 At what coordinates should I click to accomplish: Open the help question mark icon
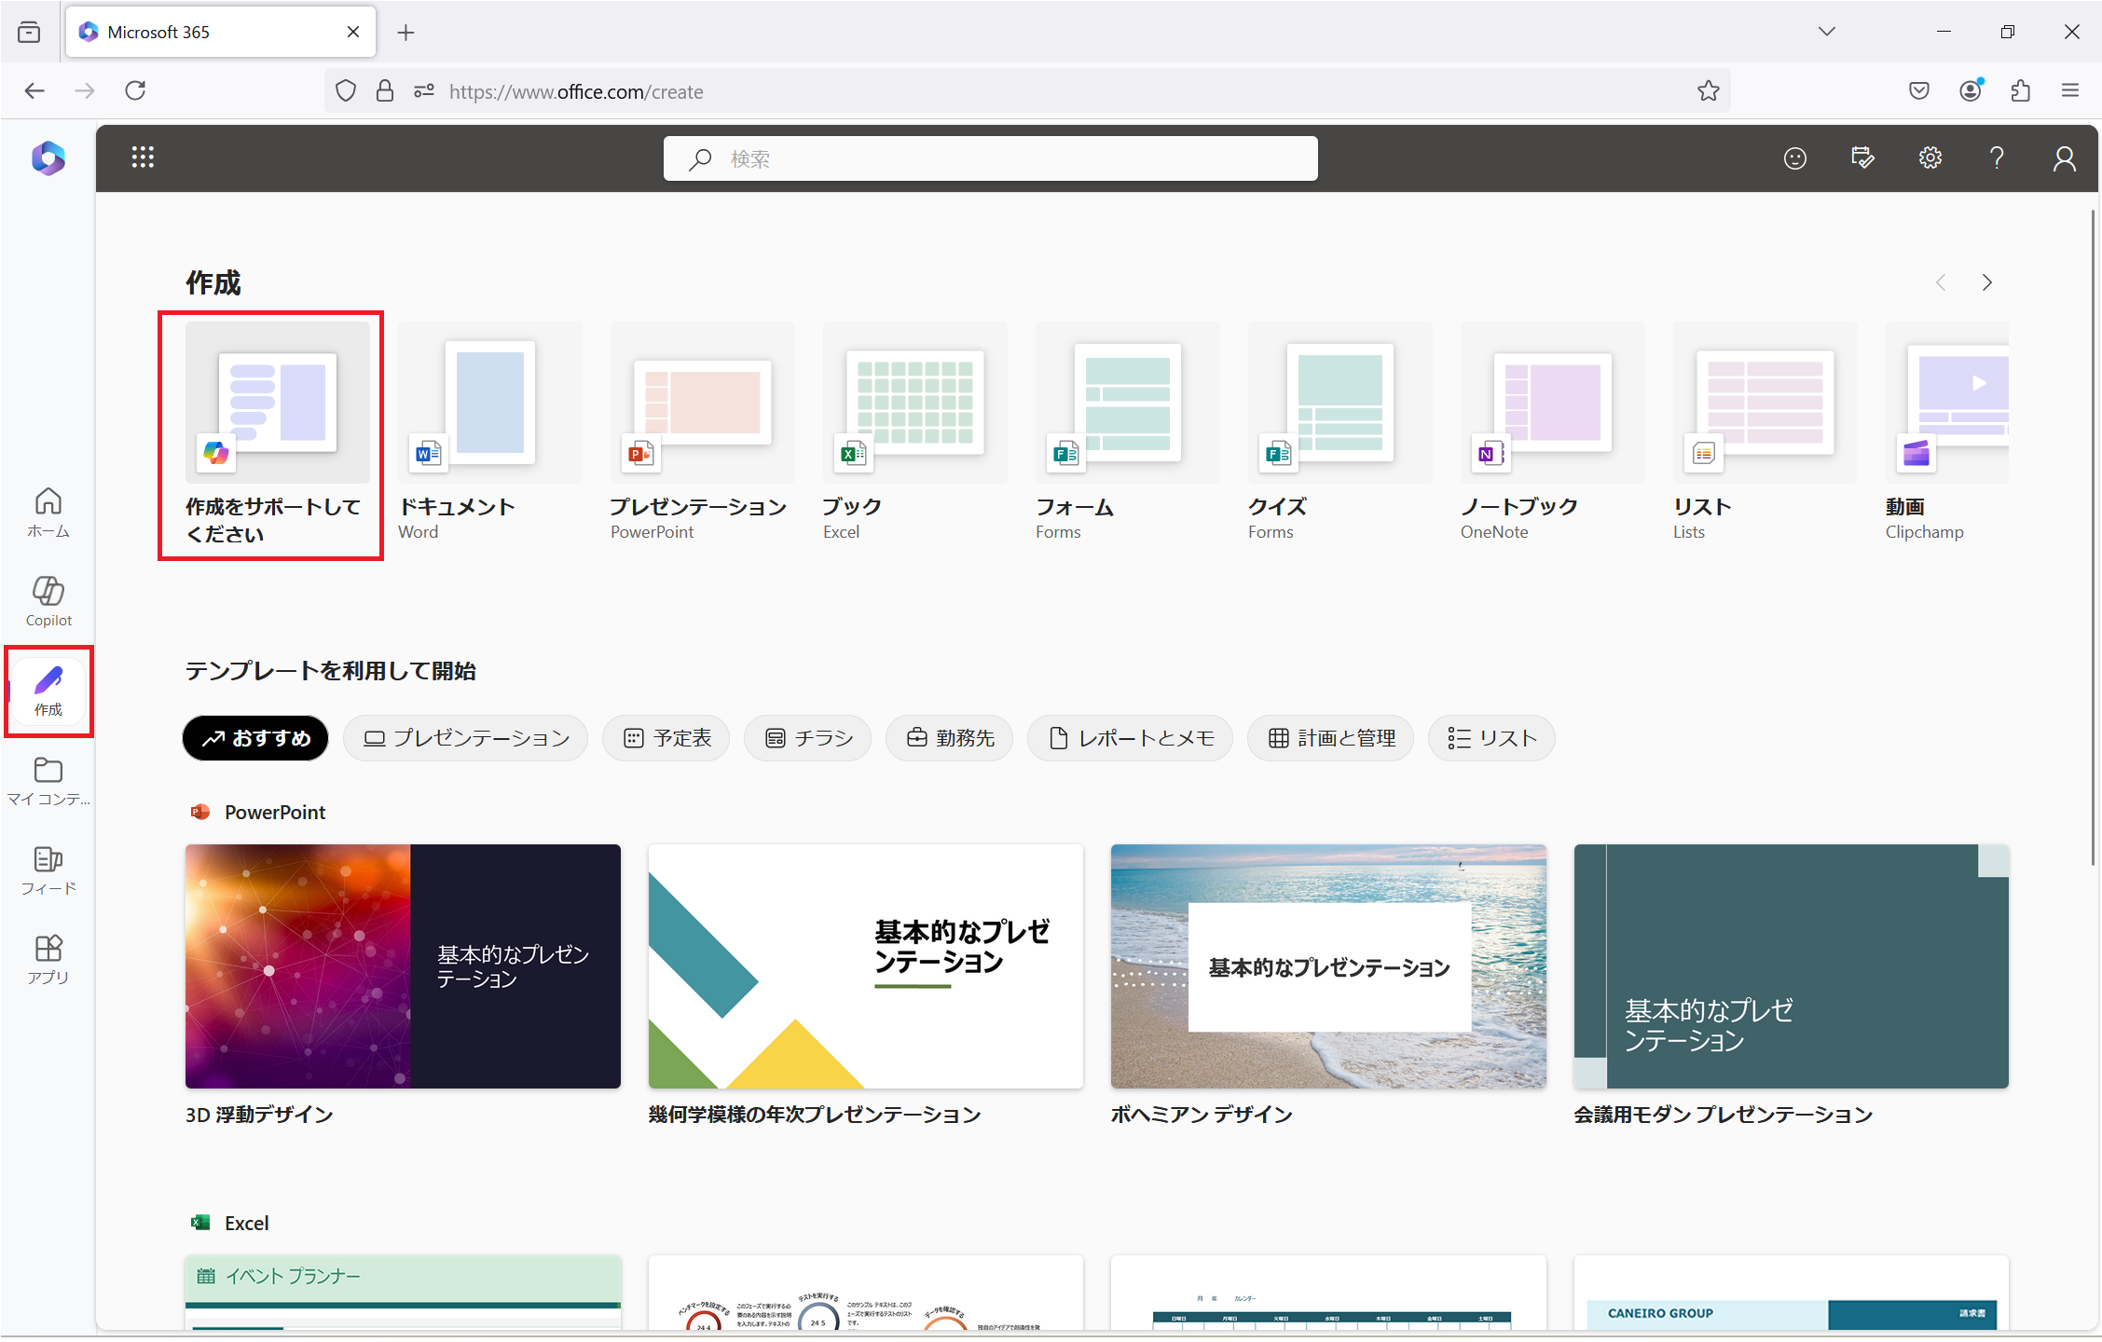pos(1997,157)
